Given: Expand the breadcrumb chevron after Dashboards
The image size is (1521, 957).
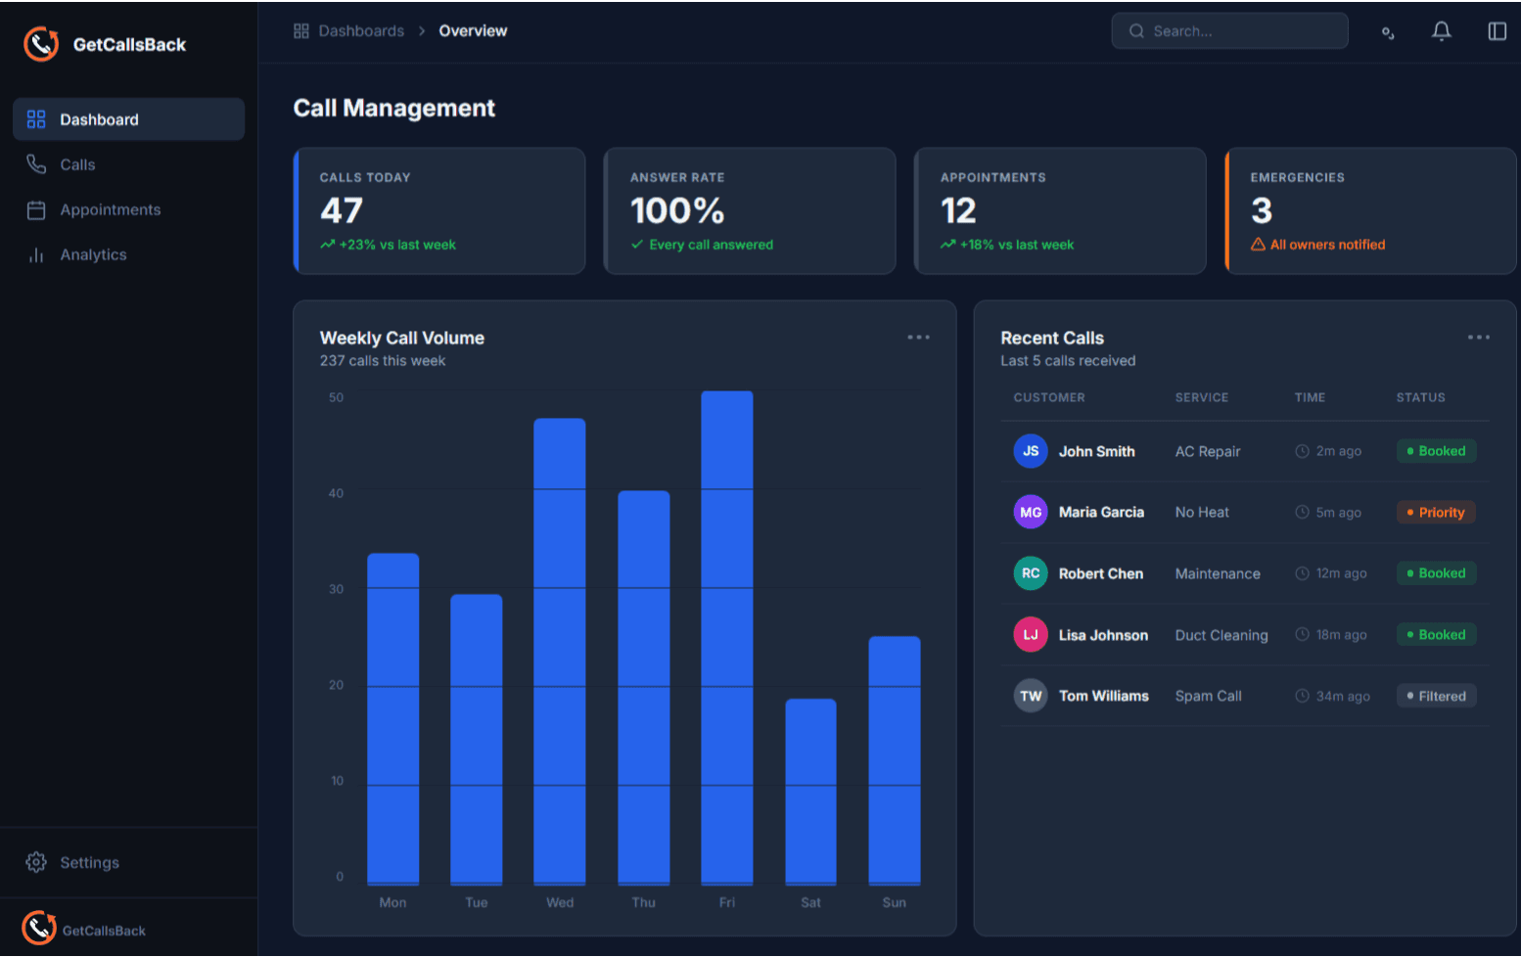Looking at the screenshot, I should coord(421,30).
